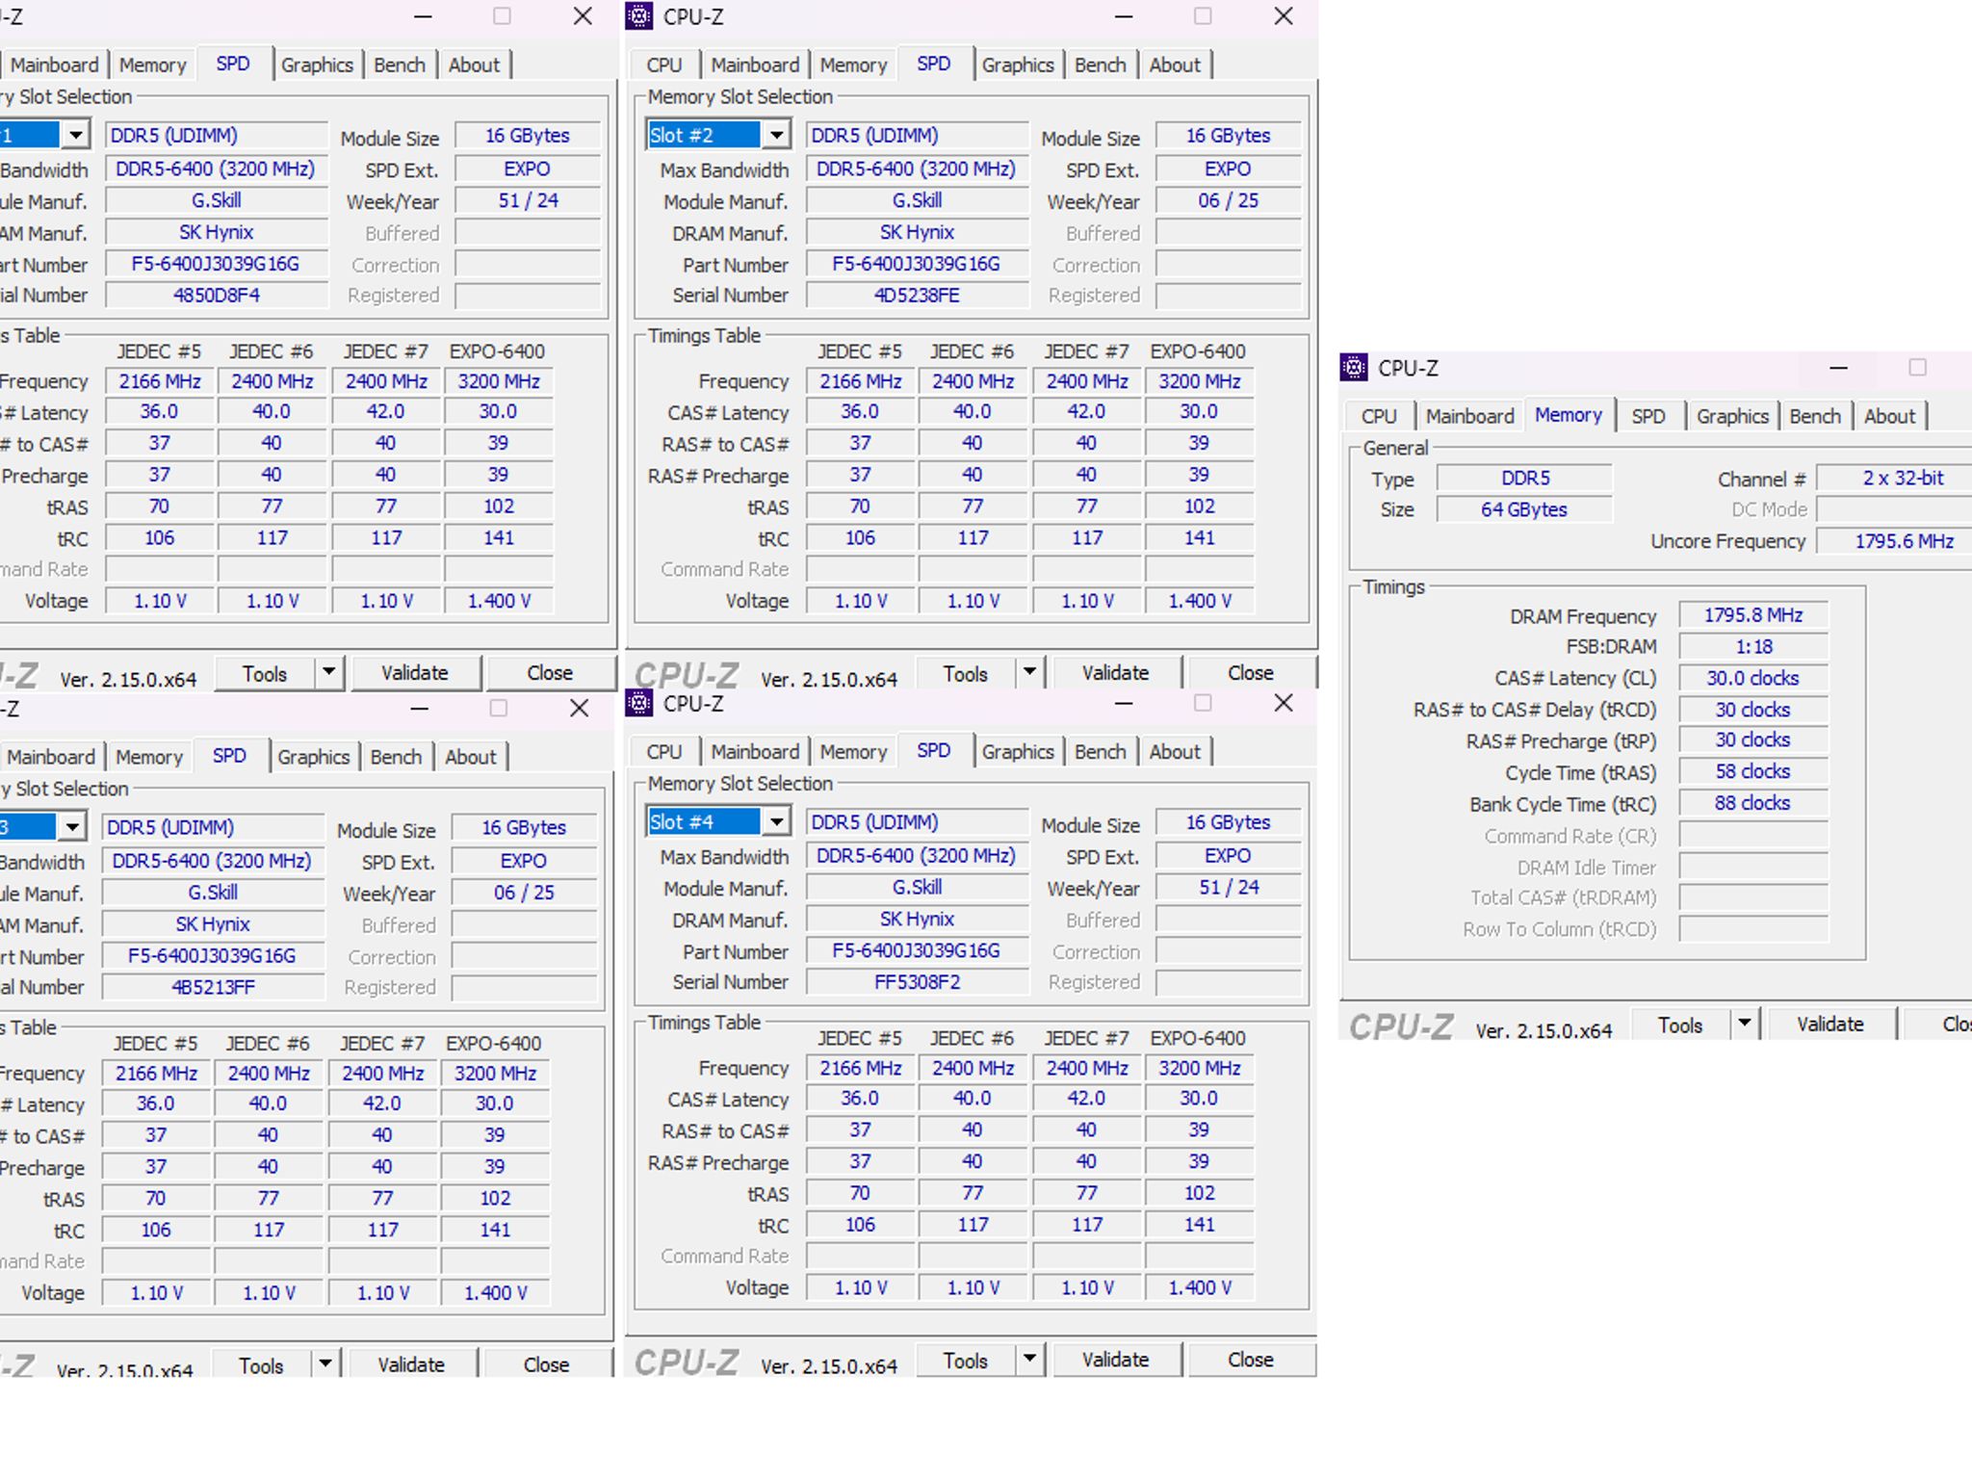Switch to Graphics tab in Memory window

[x=1732, y=417]
